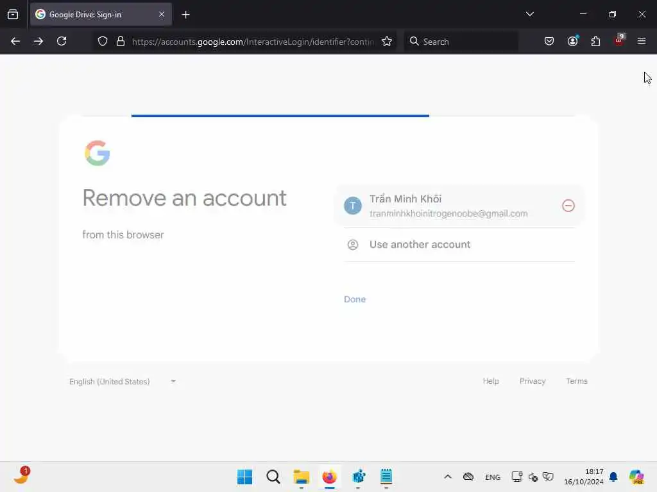Launch the Copilot Preview taskbar icon

[636, 477]
